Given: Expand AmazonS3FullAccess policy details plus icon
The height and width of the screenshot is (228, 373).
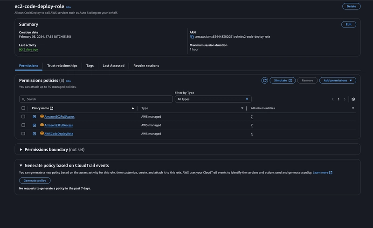Looking at the screenshot, I should point(34,125).
